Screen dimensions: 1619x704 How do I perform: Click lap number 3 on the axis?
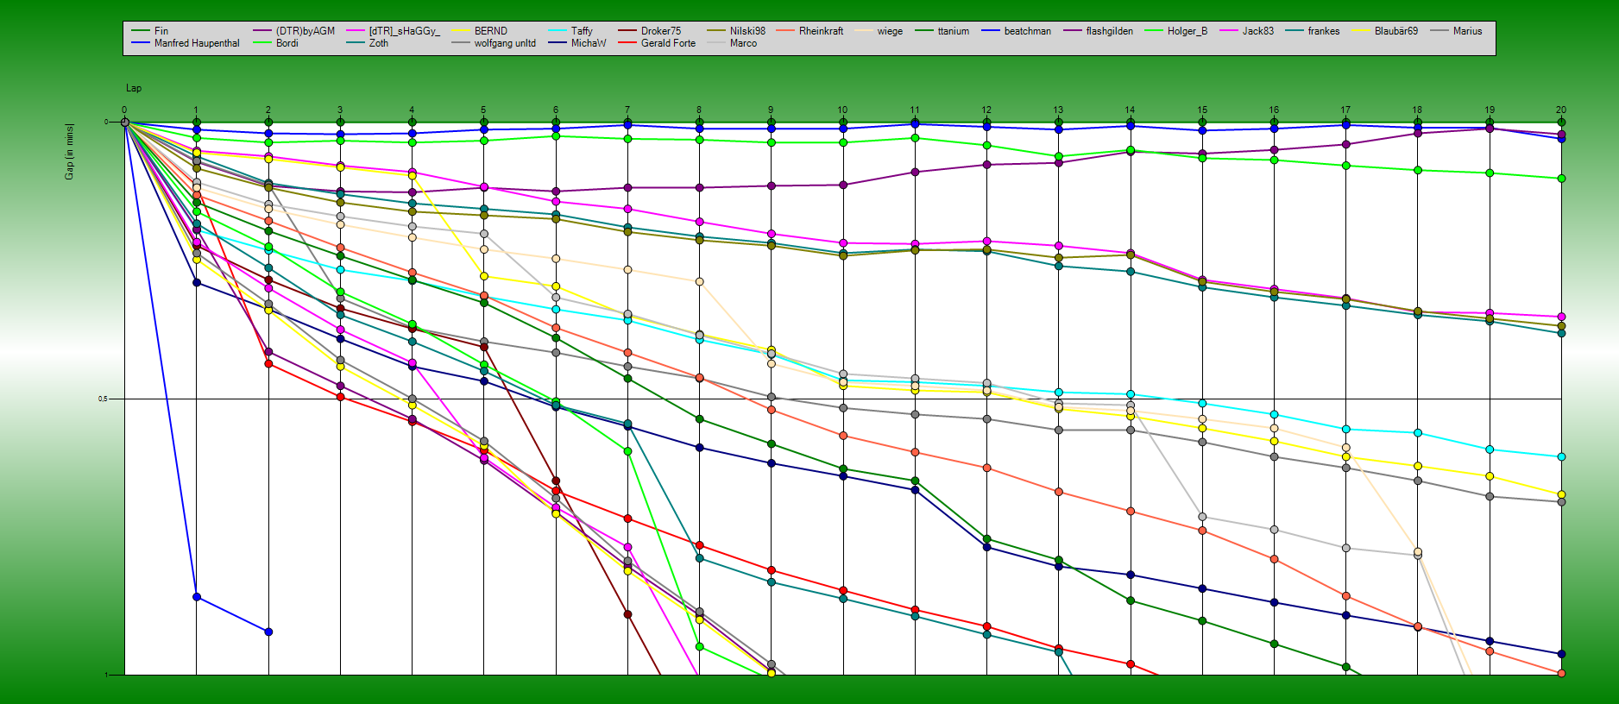click(340, 110)
